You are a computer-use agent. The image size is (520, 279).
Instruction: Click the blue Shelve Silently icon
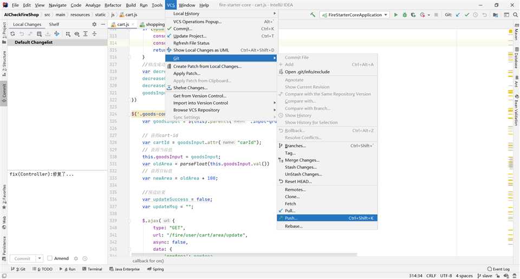click(x=57, y=34)
